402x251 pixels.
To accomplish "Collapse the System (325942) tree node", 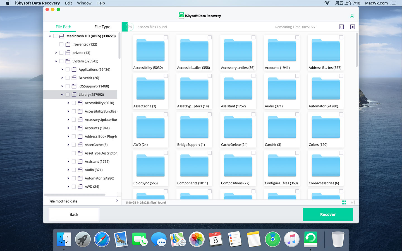I will (x=56, y=61).
